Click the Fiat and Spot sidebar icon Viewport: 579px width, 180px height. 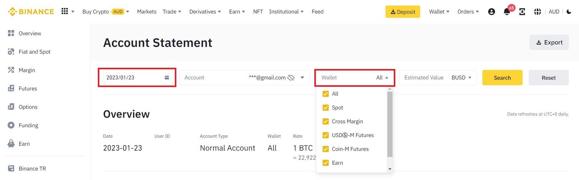point(11,52)
